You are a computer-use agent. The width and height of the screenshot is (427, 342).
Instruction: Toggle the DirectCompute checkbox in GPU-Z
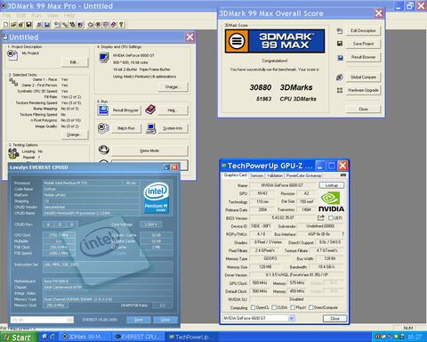tap(311, 307)
